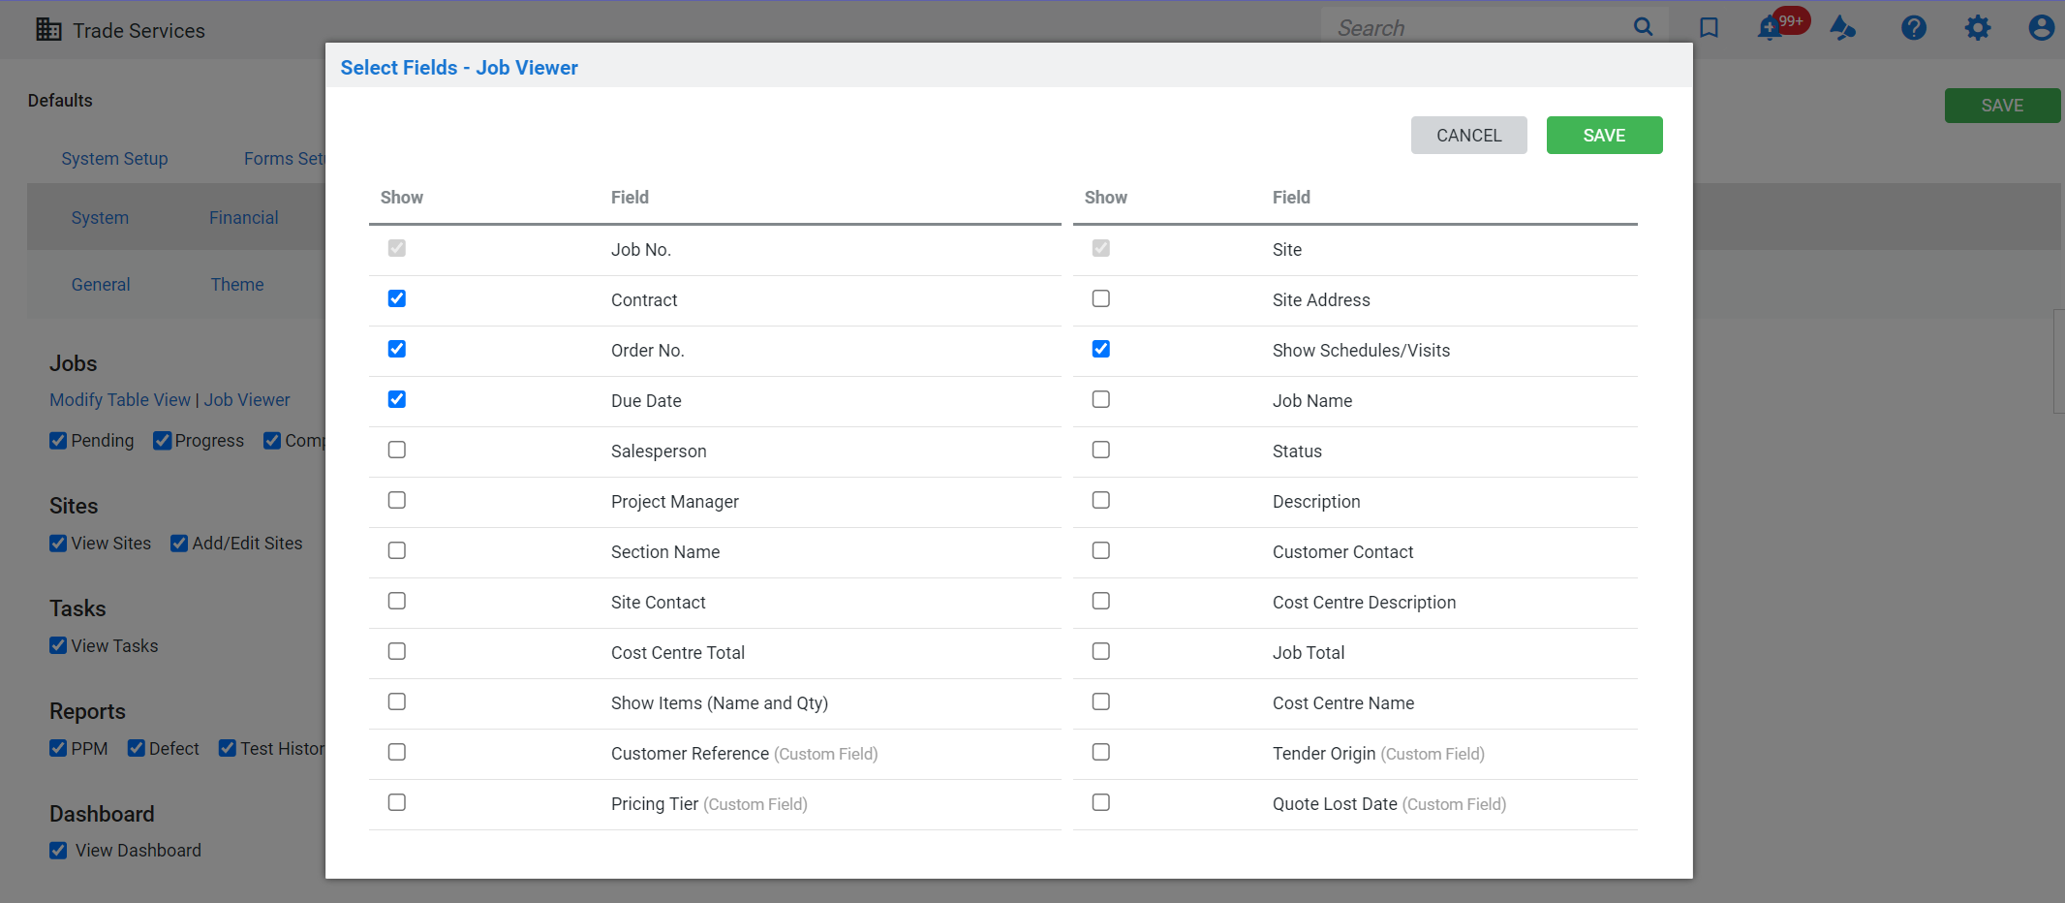Image resolution: width=2065 pixels, height=903 pixels.
Task: Uncheck the Show Schedules/Visits checkbox
Action: [1101, 349]
